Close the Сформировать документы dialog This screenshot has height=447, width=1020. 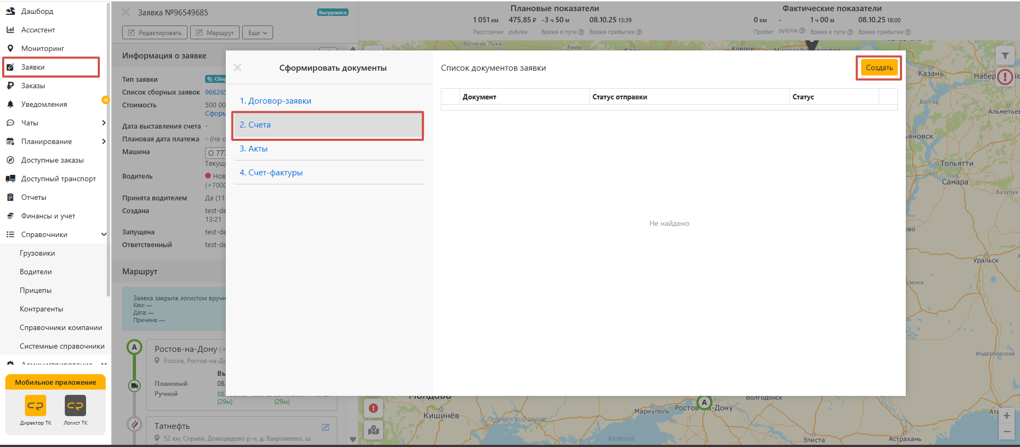pyautogui.click(x=237, y=68)
